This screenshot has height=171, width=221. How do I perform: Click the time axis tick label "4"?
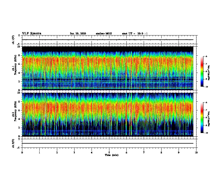tap(92, 153)
